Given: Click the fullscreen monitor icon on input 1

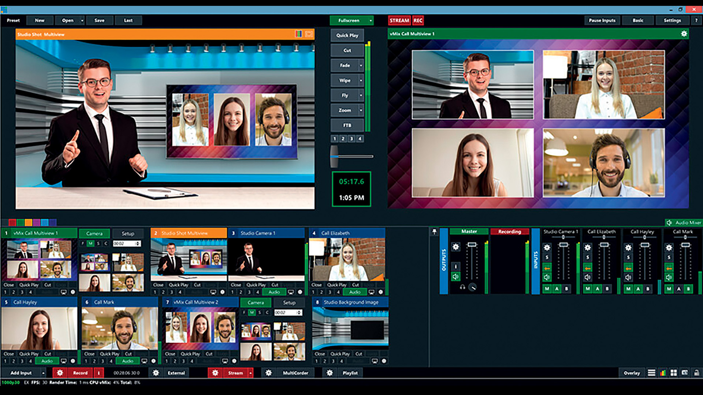Looking at the screenshot, I should click(63, 292).
